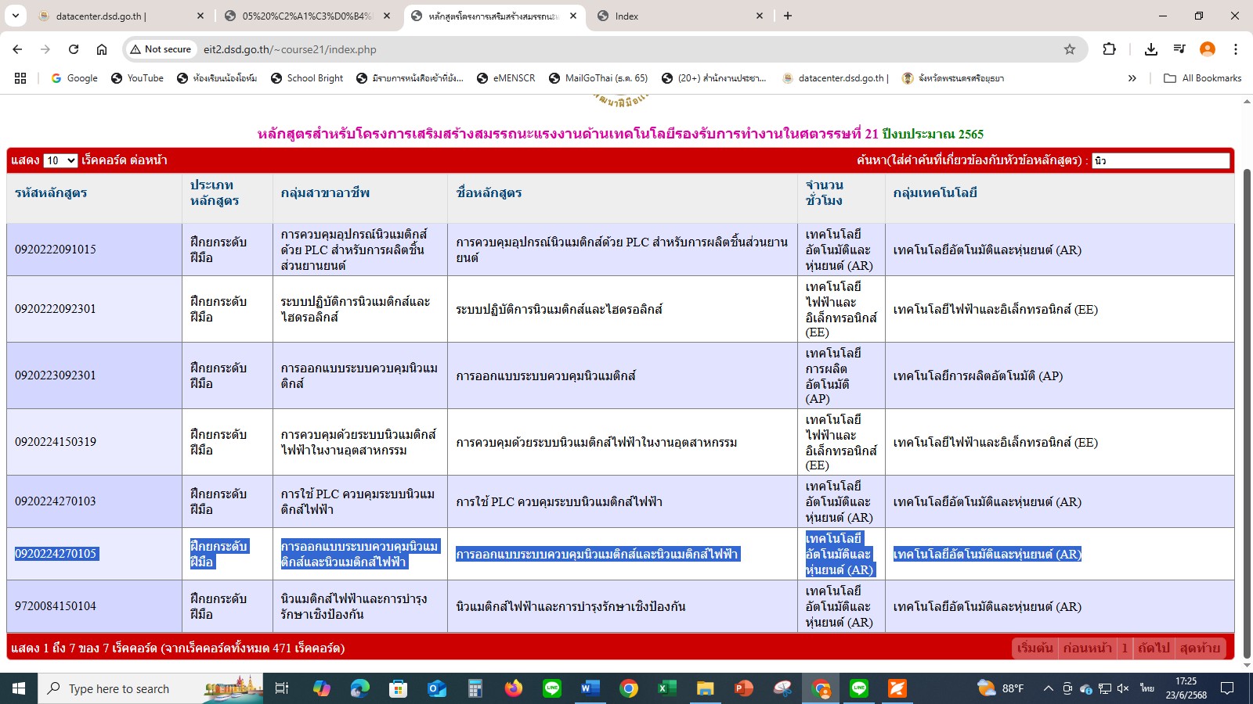This screenshot has height=704, width=1253.
Task: Open the Chrome profile avatar
Action: click(x=1208, y=49)
